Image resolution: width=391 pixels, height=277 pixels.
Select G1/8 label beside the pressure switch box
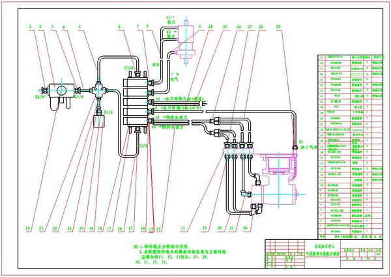(x=108, y=112)
